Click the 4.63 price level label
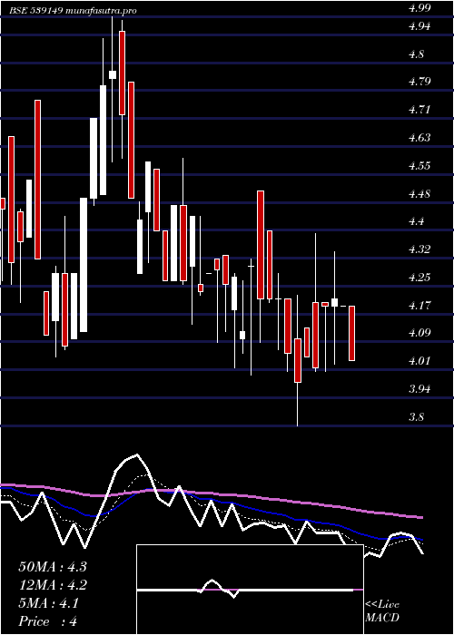Image resolution: width=454 pixels, height=635 pixels. click(419, 138)
